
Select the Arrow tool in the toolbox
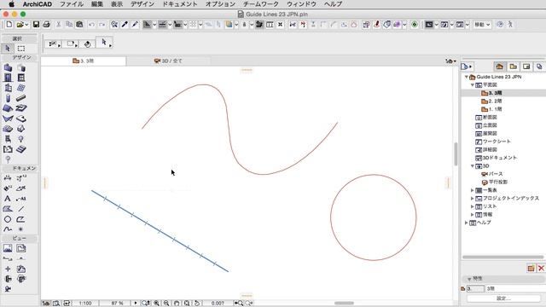pos(8,49)
